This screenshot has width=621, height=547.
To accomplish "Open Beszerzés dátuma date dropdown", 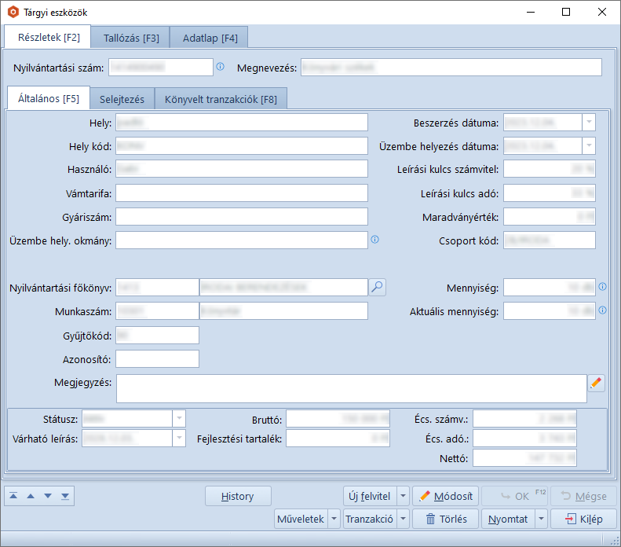I will click(x=588, y=123).
